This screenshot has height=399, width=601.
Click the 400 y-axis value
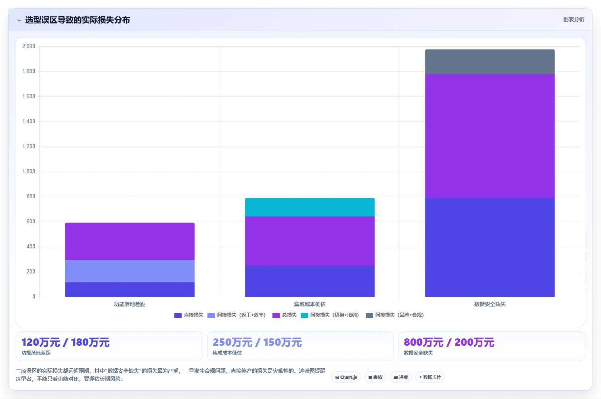[31, 247]
